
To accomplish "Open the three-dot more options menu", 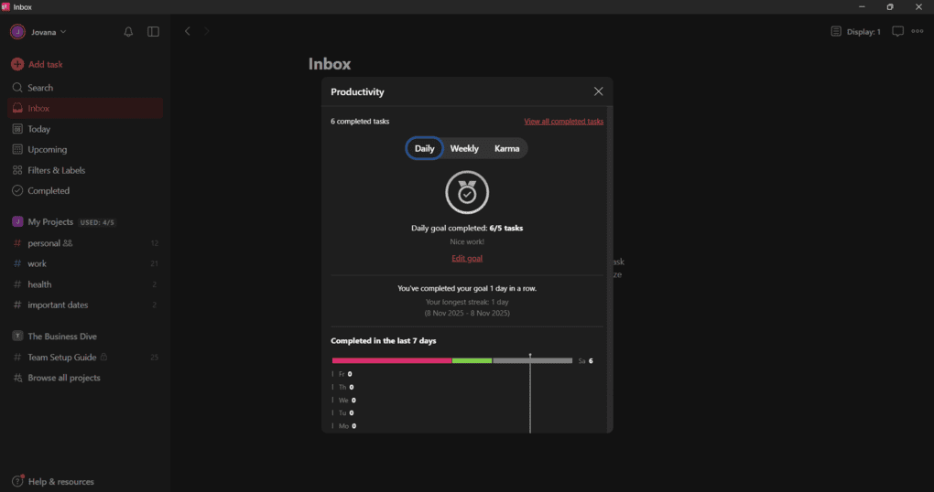I will pyautogui.click(x=918, y=31).
